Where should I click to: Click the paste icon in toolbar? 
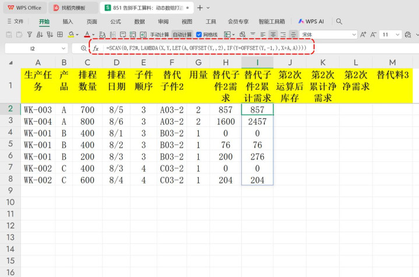tap(9, 35)
